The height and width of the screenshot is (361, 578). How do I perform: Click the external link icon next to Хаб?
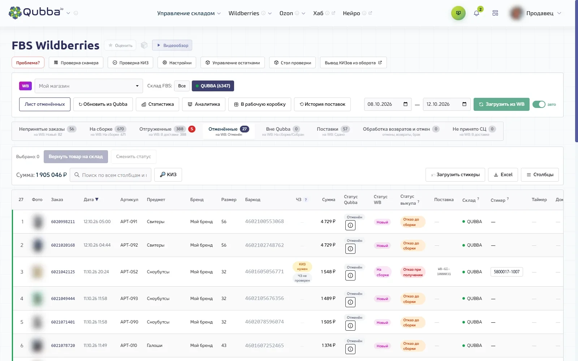[x=333, y=13]
